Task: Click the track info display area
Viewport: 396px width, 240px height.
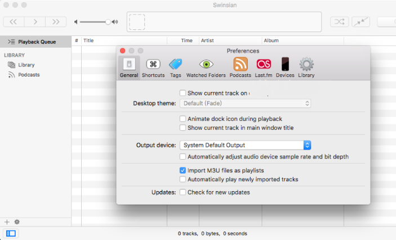Action: tap(224, 22)
